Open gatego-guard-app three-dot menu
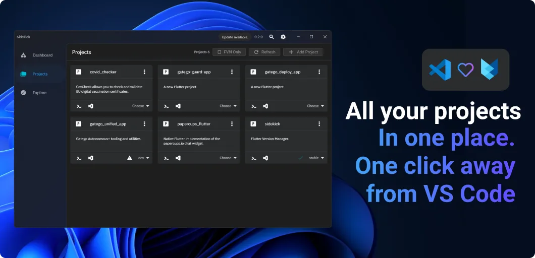This screenshot has height=258, width=535. 232,72
